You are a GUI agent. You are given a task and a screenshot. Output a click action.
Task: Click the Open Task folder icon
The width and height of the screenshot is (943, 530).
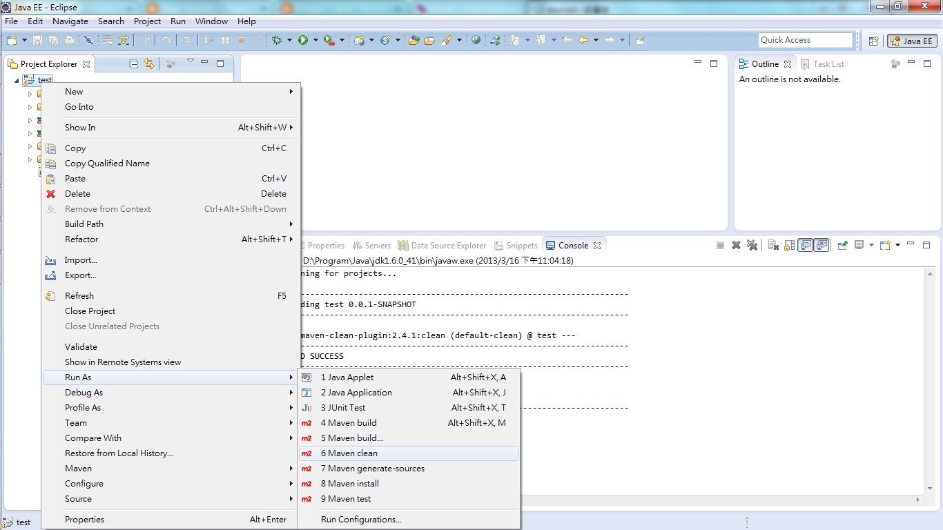pos(429,41)
